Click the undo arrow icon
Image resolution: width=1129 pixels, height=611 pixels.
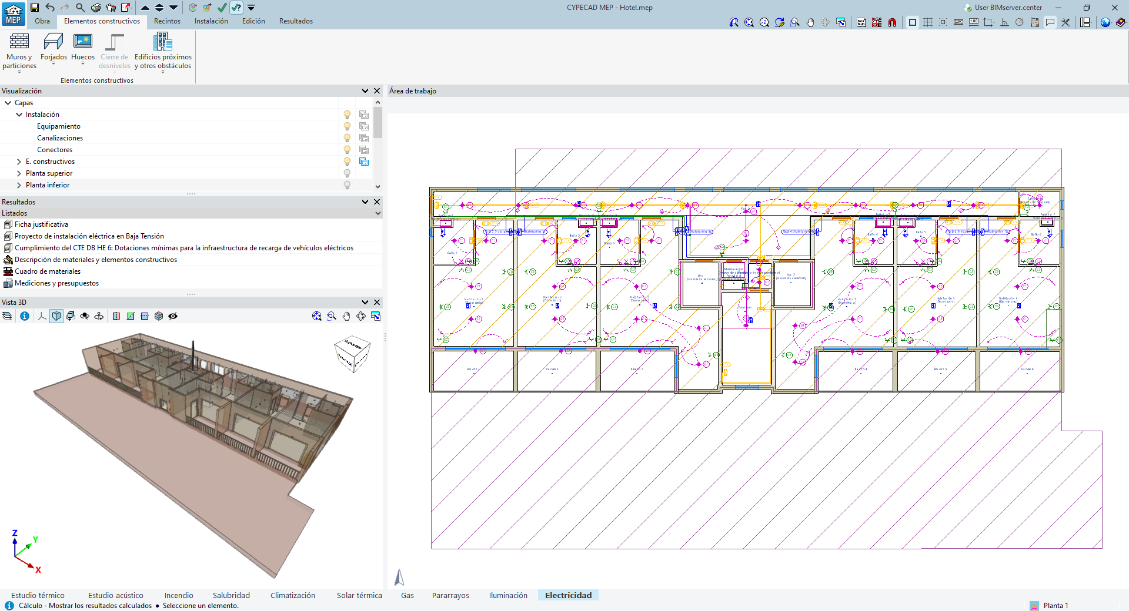[x=50, y=8]
